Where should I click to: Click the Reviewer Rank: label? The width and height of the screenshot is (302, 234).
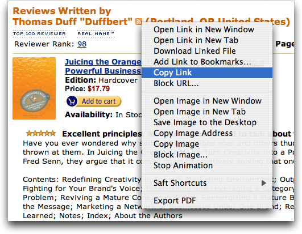(44, 44)
